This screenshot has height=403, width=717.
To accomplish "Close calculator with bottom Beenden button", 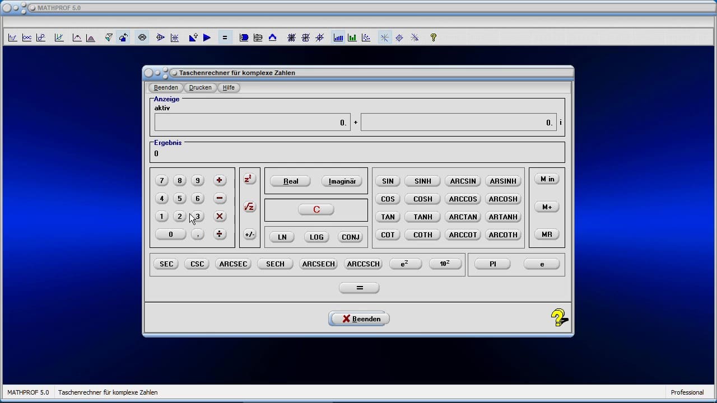I will [x=359, y=318].
